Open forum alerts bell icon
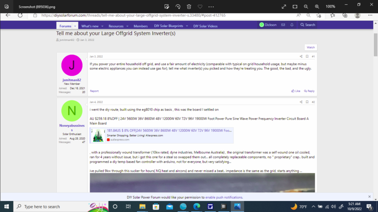The width and height of the screenshot is (378, 212). (x=292, y=25)
